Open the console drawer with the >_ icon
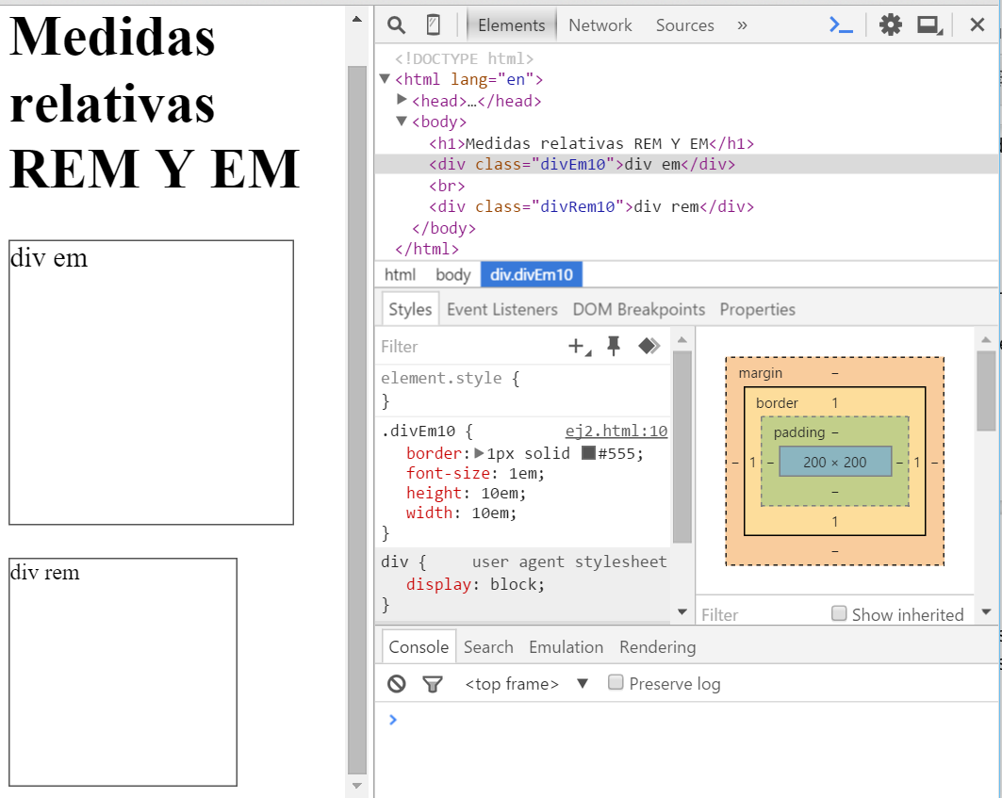 (840, 24)
